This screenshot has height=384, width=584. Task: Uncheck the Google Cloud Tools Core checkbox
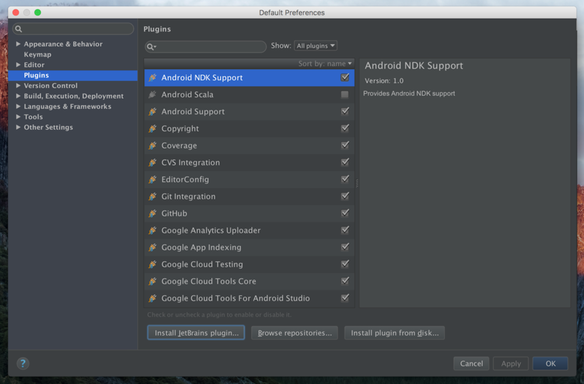coord(345,281)
